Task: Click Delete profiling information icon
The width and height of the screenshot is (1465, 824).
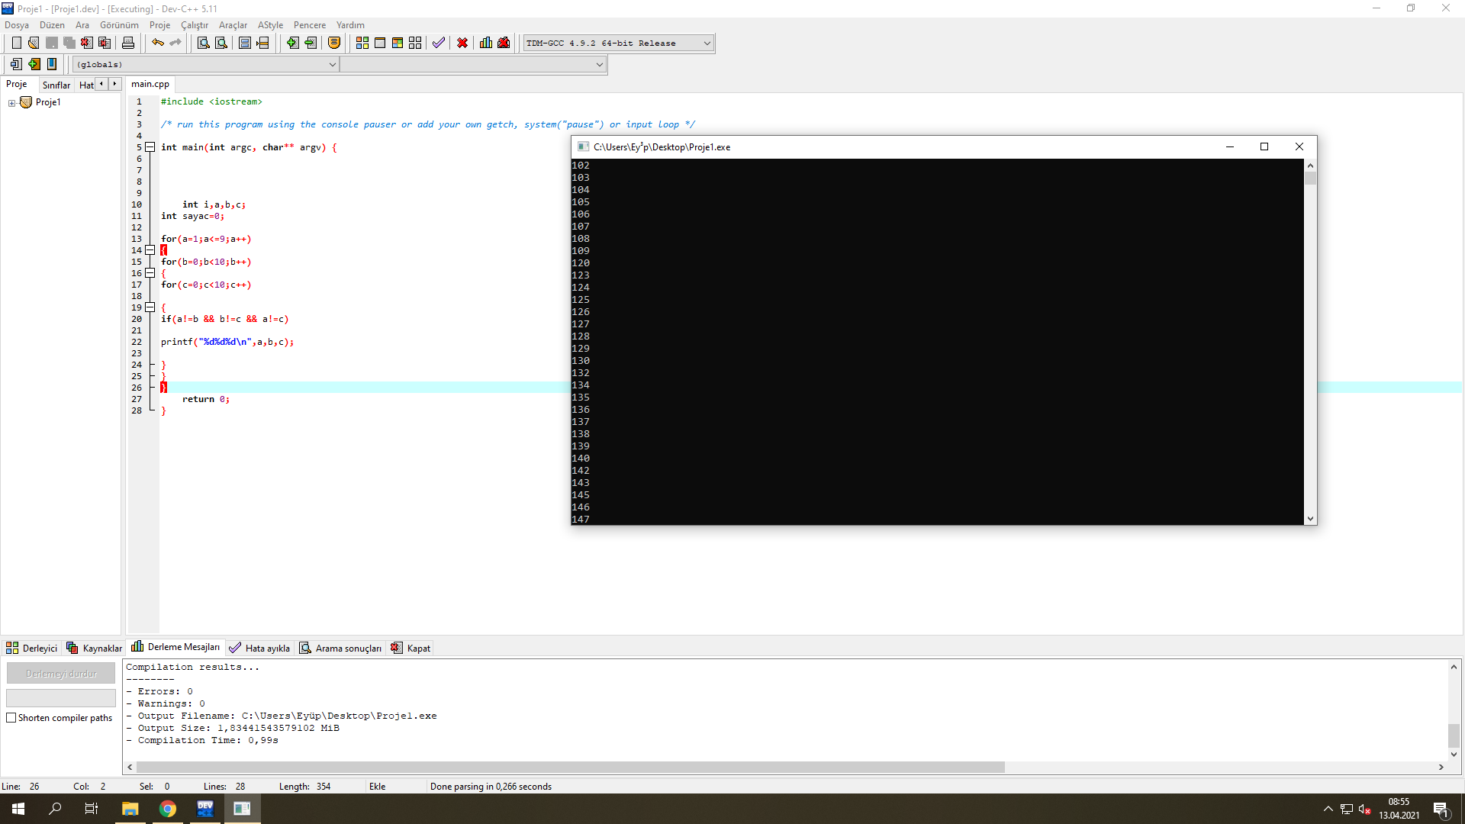Action: click(x=504, y=43)
